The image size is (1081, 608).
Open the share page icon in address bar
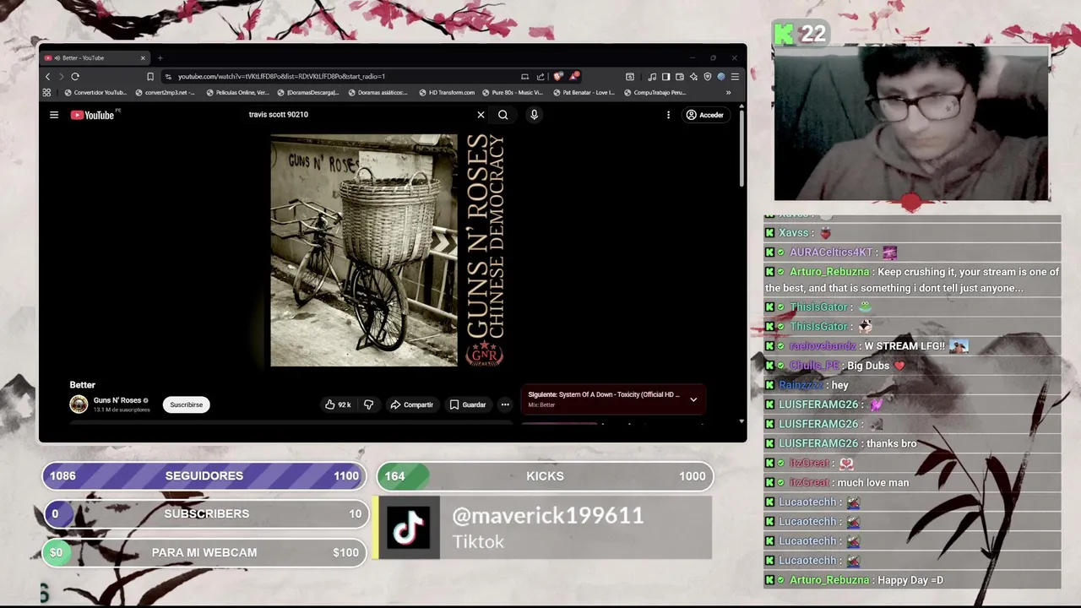[540, 77]
